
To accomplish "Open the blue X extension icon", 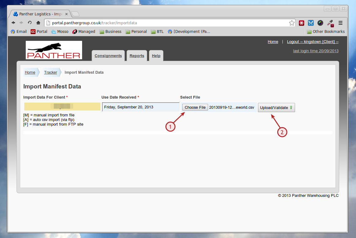I will pyautogui.click(x=311, y=23).
